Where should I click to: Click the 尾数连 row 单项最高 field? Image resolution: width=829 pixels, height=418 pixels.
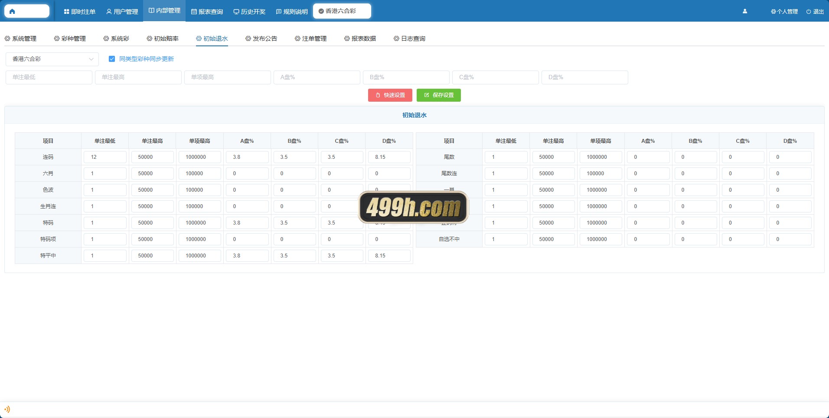tap(601, 174)
